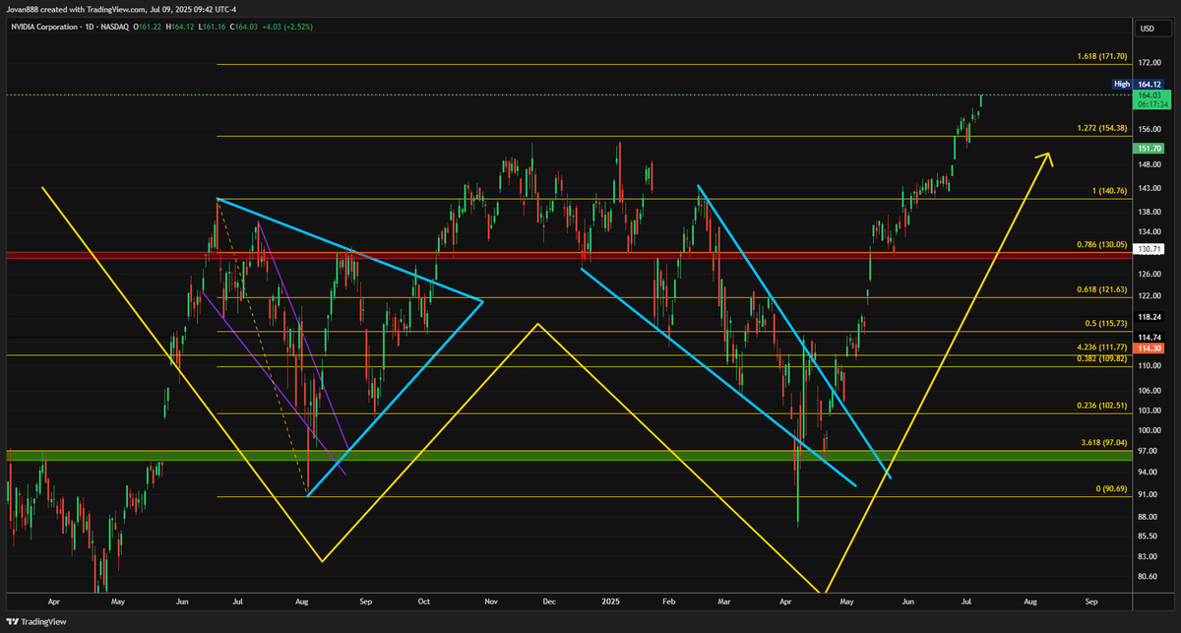Screen dimensions: 1181x633
Task: Select the 4.236 (111.77) Fibonacci label
Action: click(1100, 347)
